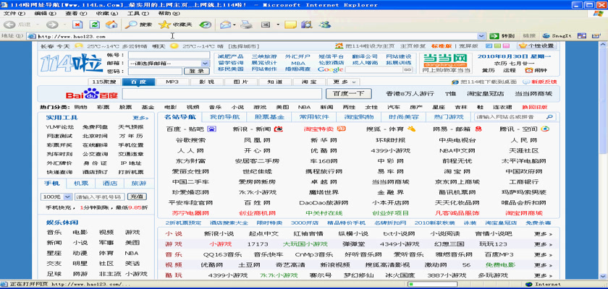Stop page loading with red X icon
Viewport: 608px width, 289px height.
(x=78, y=25)
